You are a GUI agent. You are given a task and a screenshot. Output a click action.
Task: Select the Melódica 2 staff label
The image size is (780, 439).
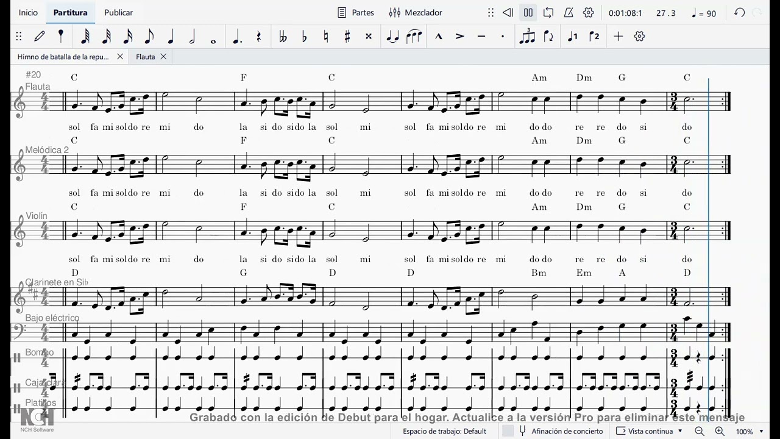point(47,150)
